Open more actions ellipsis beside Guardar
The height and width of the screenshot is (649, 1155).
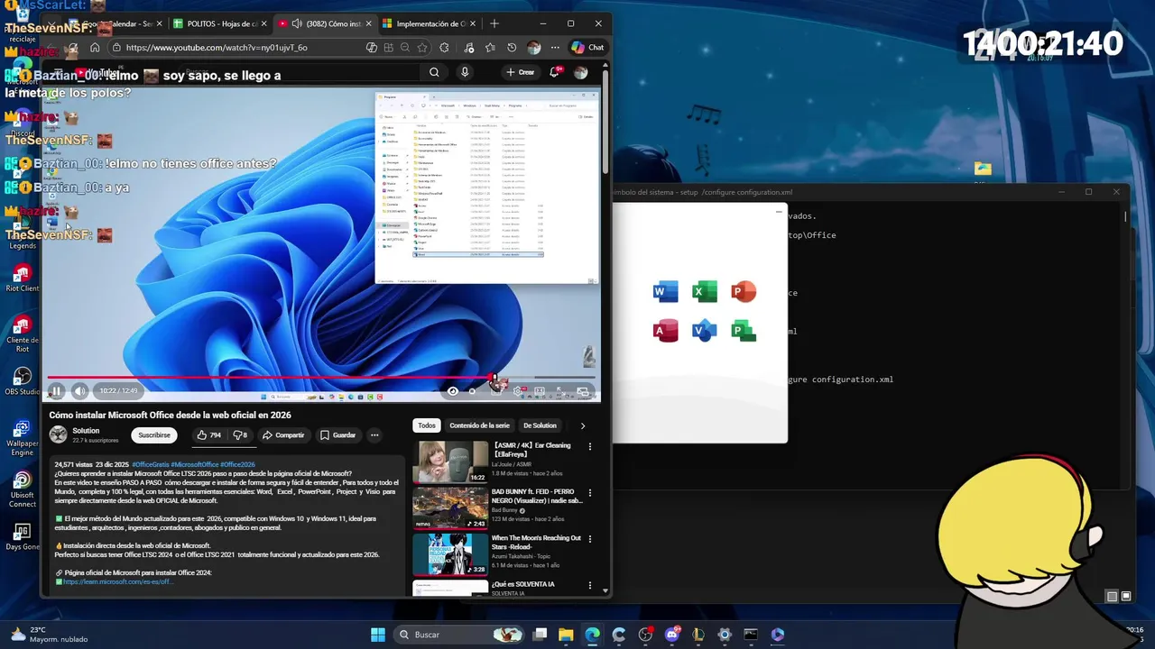[374, 434]
